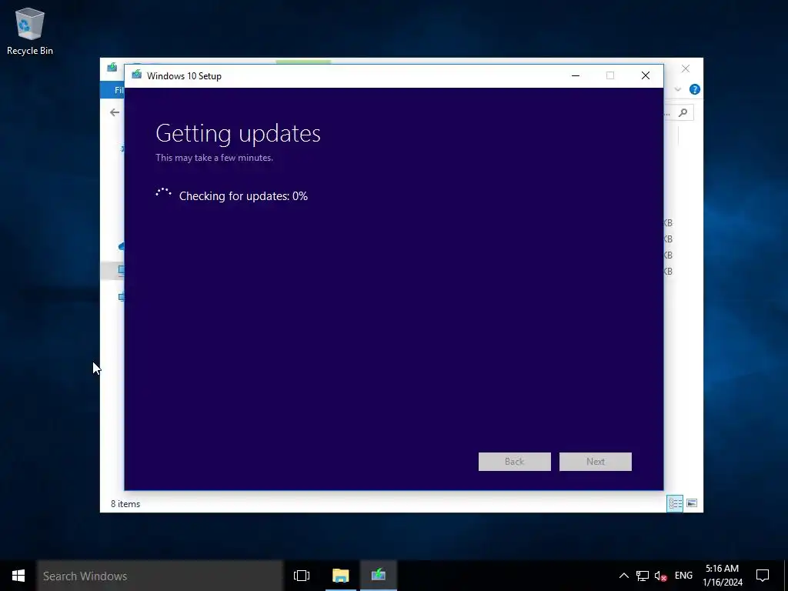Click the maximize button of Windows 10 Setup

610,75
